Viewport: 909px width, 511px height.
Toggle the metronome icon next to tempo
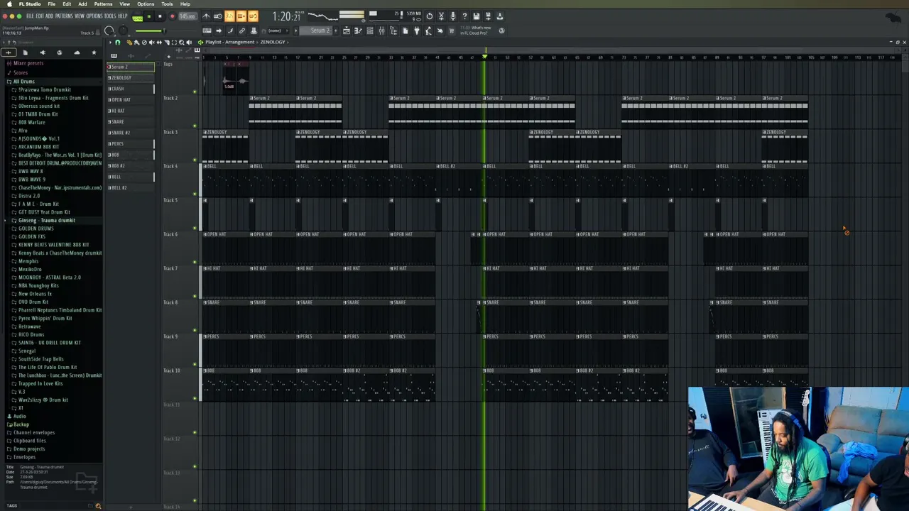206,16
